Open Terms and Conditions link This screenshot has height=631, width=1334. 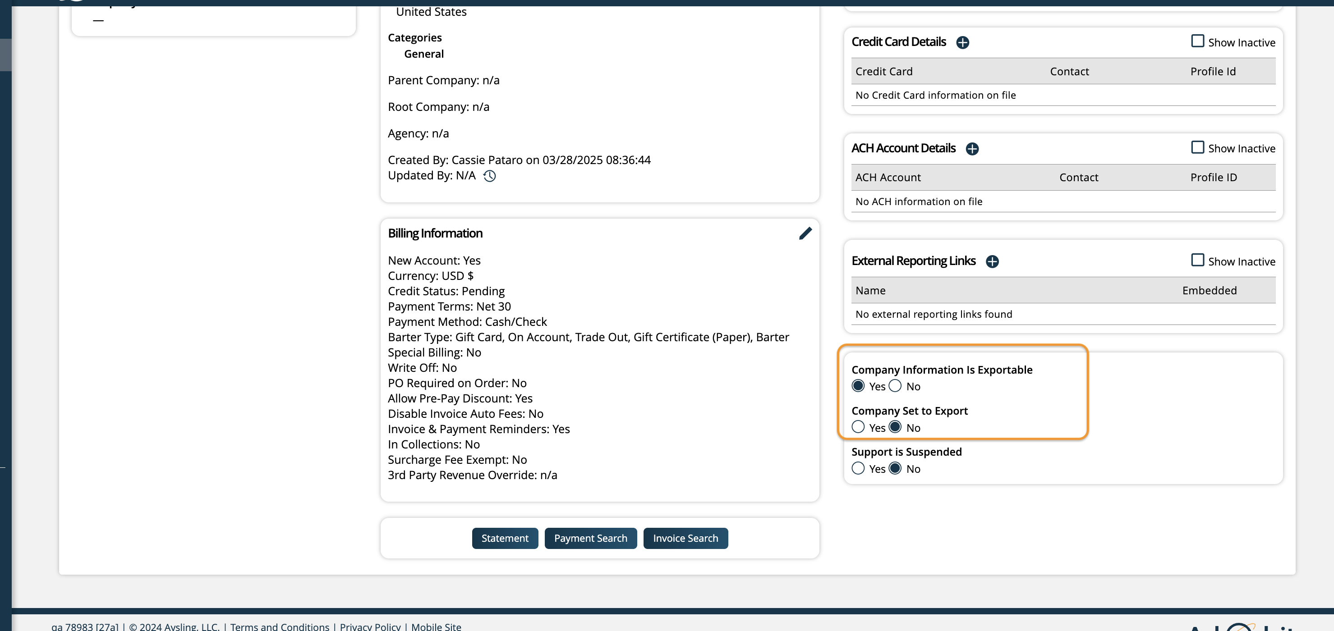point(280,626)
